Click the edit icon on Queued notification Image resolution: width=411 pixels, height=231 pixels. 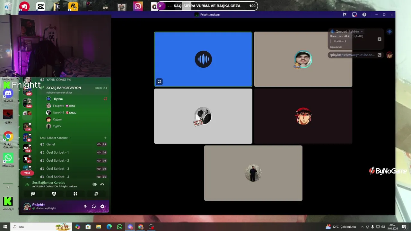(x=379, y=39)
